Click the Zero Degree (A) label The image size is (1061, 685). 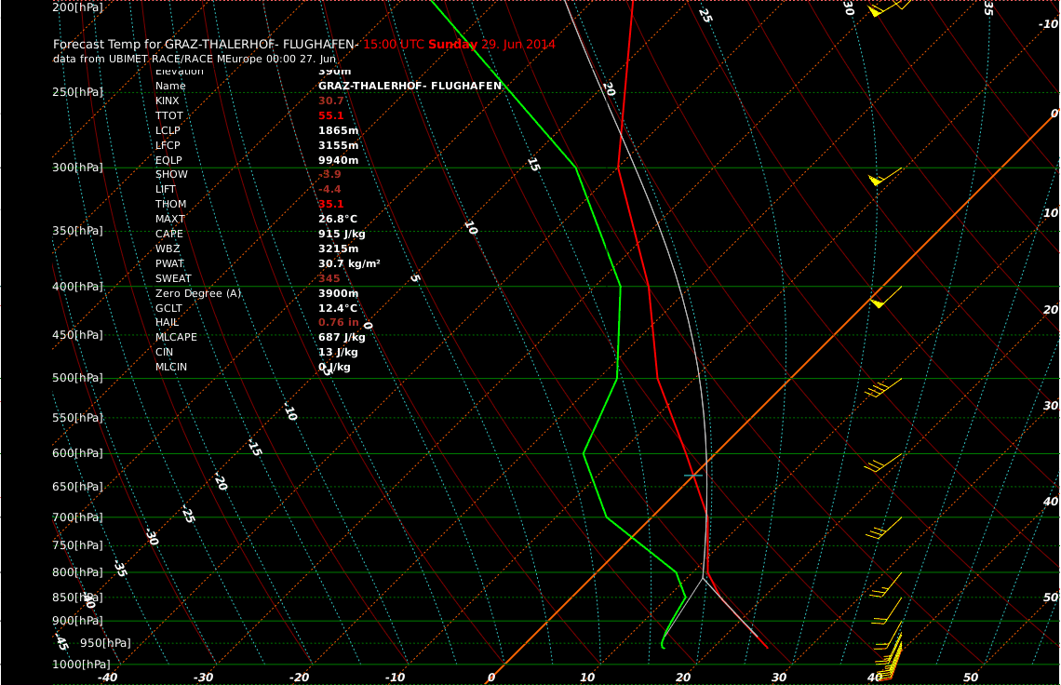pyautogui.click(x=198, y=294)
